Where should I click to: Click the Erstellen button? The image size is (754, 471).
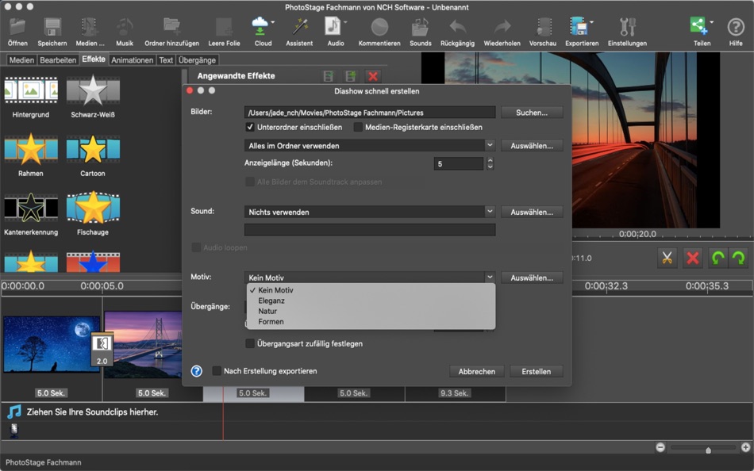[537, 372]
